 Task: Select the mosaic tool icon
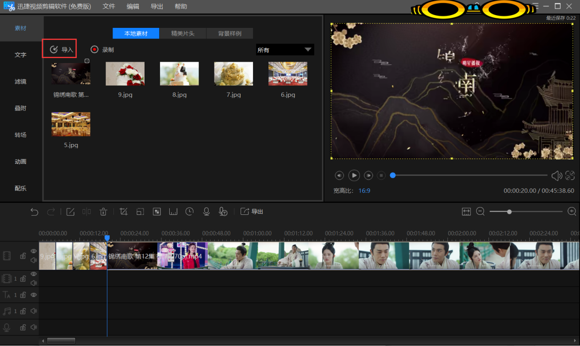157,212
